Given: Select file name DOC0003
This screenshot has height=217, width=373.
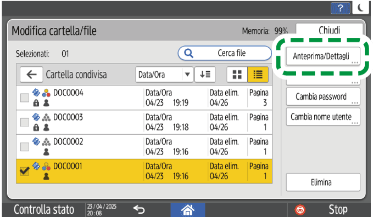Looking at the screenshot, I should click(x=68, y=117).
